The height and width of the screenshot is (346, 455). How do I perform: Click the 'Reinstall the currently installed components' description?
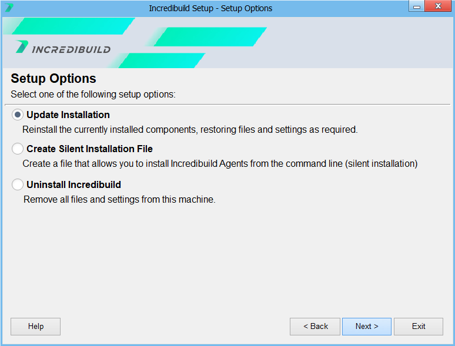[x=190, y=129]
